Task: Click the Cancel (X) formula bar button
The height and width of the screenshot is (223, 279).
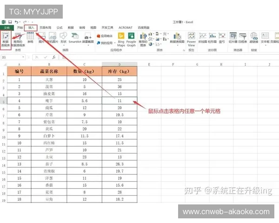Action: [37, 57]
